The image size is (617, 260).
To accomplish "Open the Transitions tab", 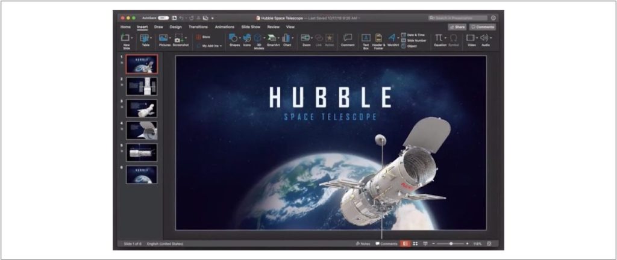I will click(x=198, y=27).
